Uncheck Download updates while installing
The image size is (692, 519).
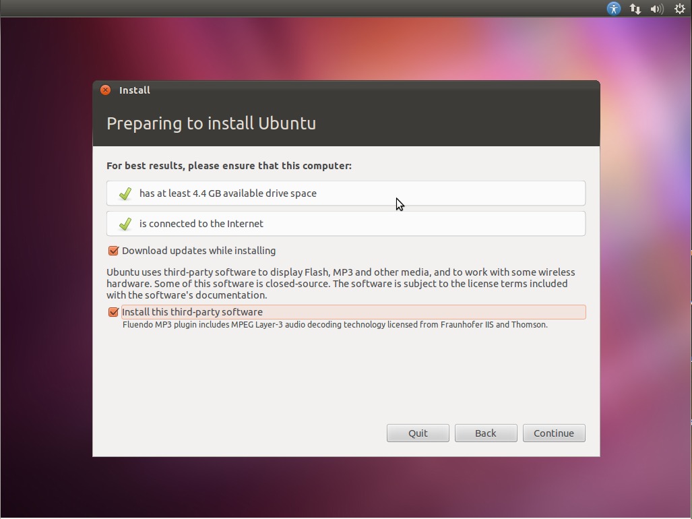113,251
